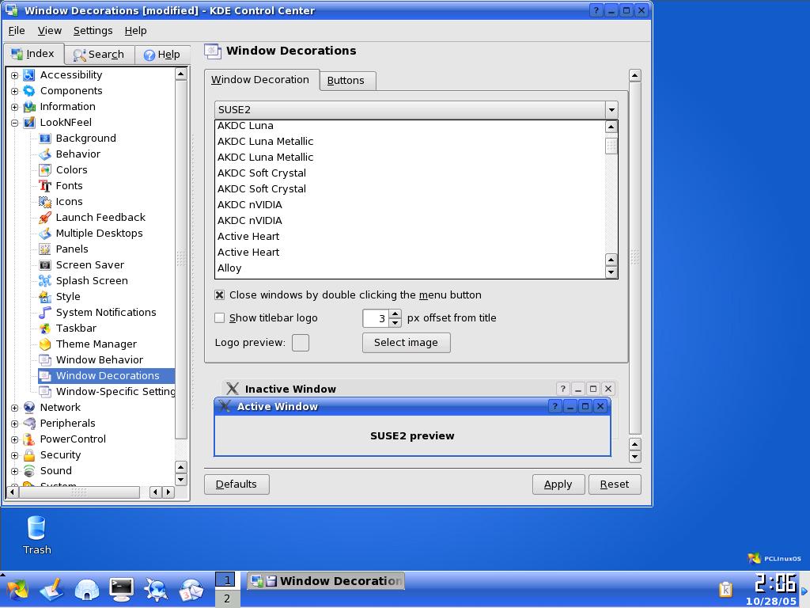Open the home folder igloo icon
Viewport: 810px width, 608px height.
pyautogui.click(x=87, y=589)
